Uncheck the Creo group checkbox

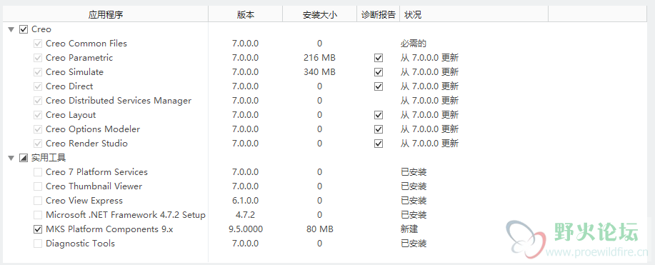pos(24,30)
